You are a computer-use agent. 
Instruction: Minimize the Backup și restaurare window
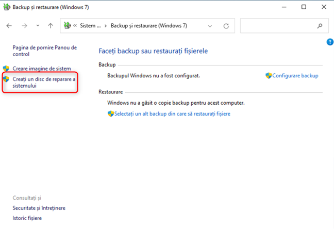click(x=284, y=7)
